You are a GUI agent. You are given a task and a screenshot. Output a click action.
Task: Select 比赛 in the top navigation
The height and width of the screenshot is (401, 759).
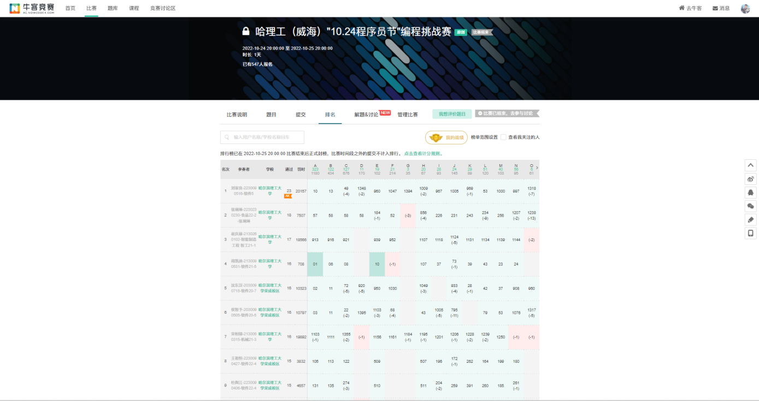pos(92,8)
